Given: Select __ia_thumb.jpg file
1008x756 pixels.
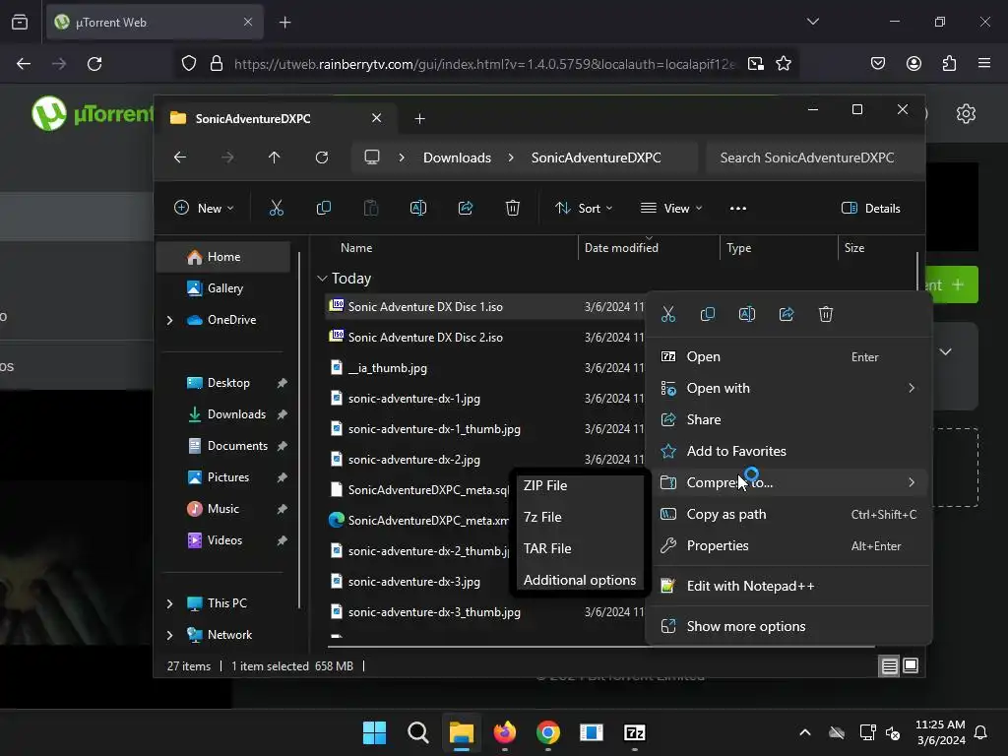Looking at the screenshot, I should [388, 368].
